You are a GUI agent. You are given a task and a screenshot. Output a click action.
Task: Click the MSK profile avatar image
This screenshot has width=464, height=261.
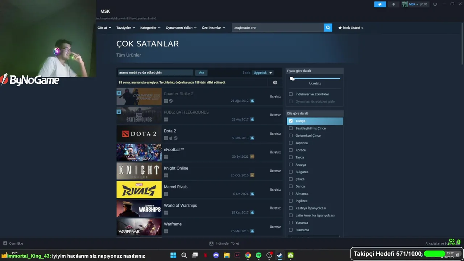pyautogui.click(x=405, y=4)
